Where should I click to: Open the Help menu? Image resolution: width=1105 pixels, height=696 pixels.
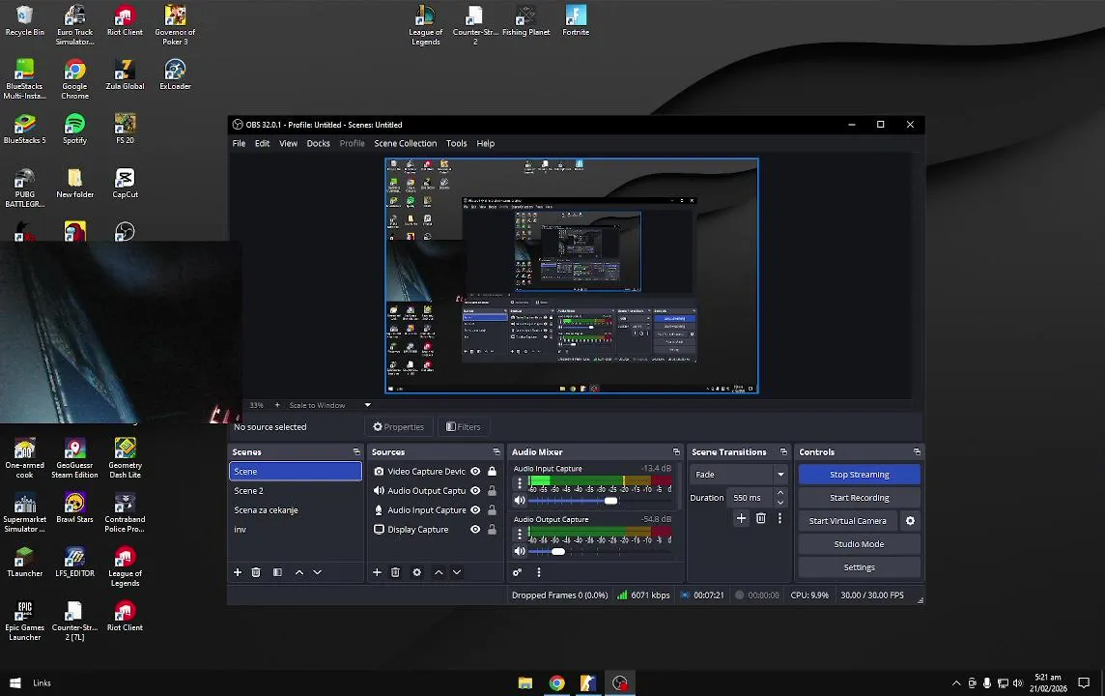(486, 143)
